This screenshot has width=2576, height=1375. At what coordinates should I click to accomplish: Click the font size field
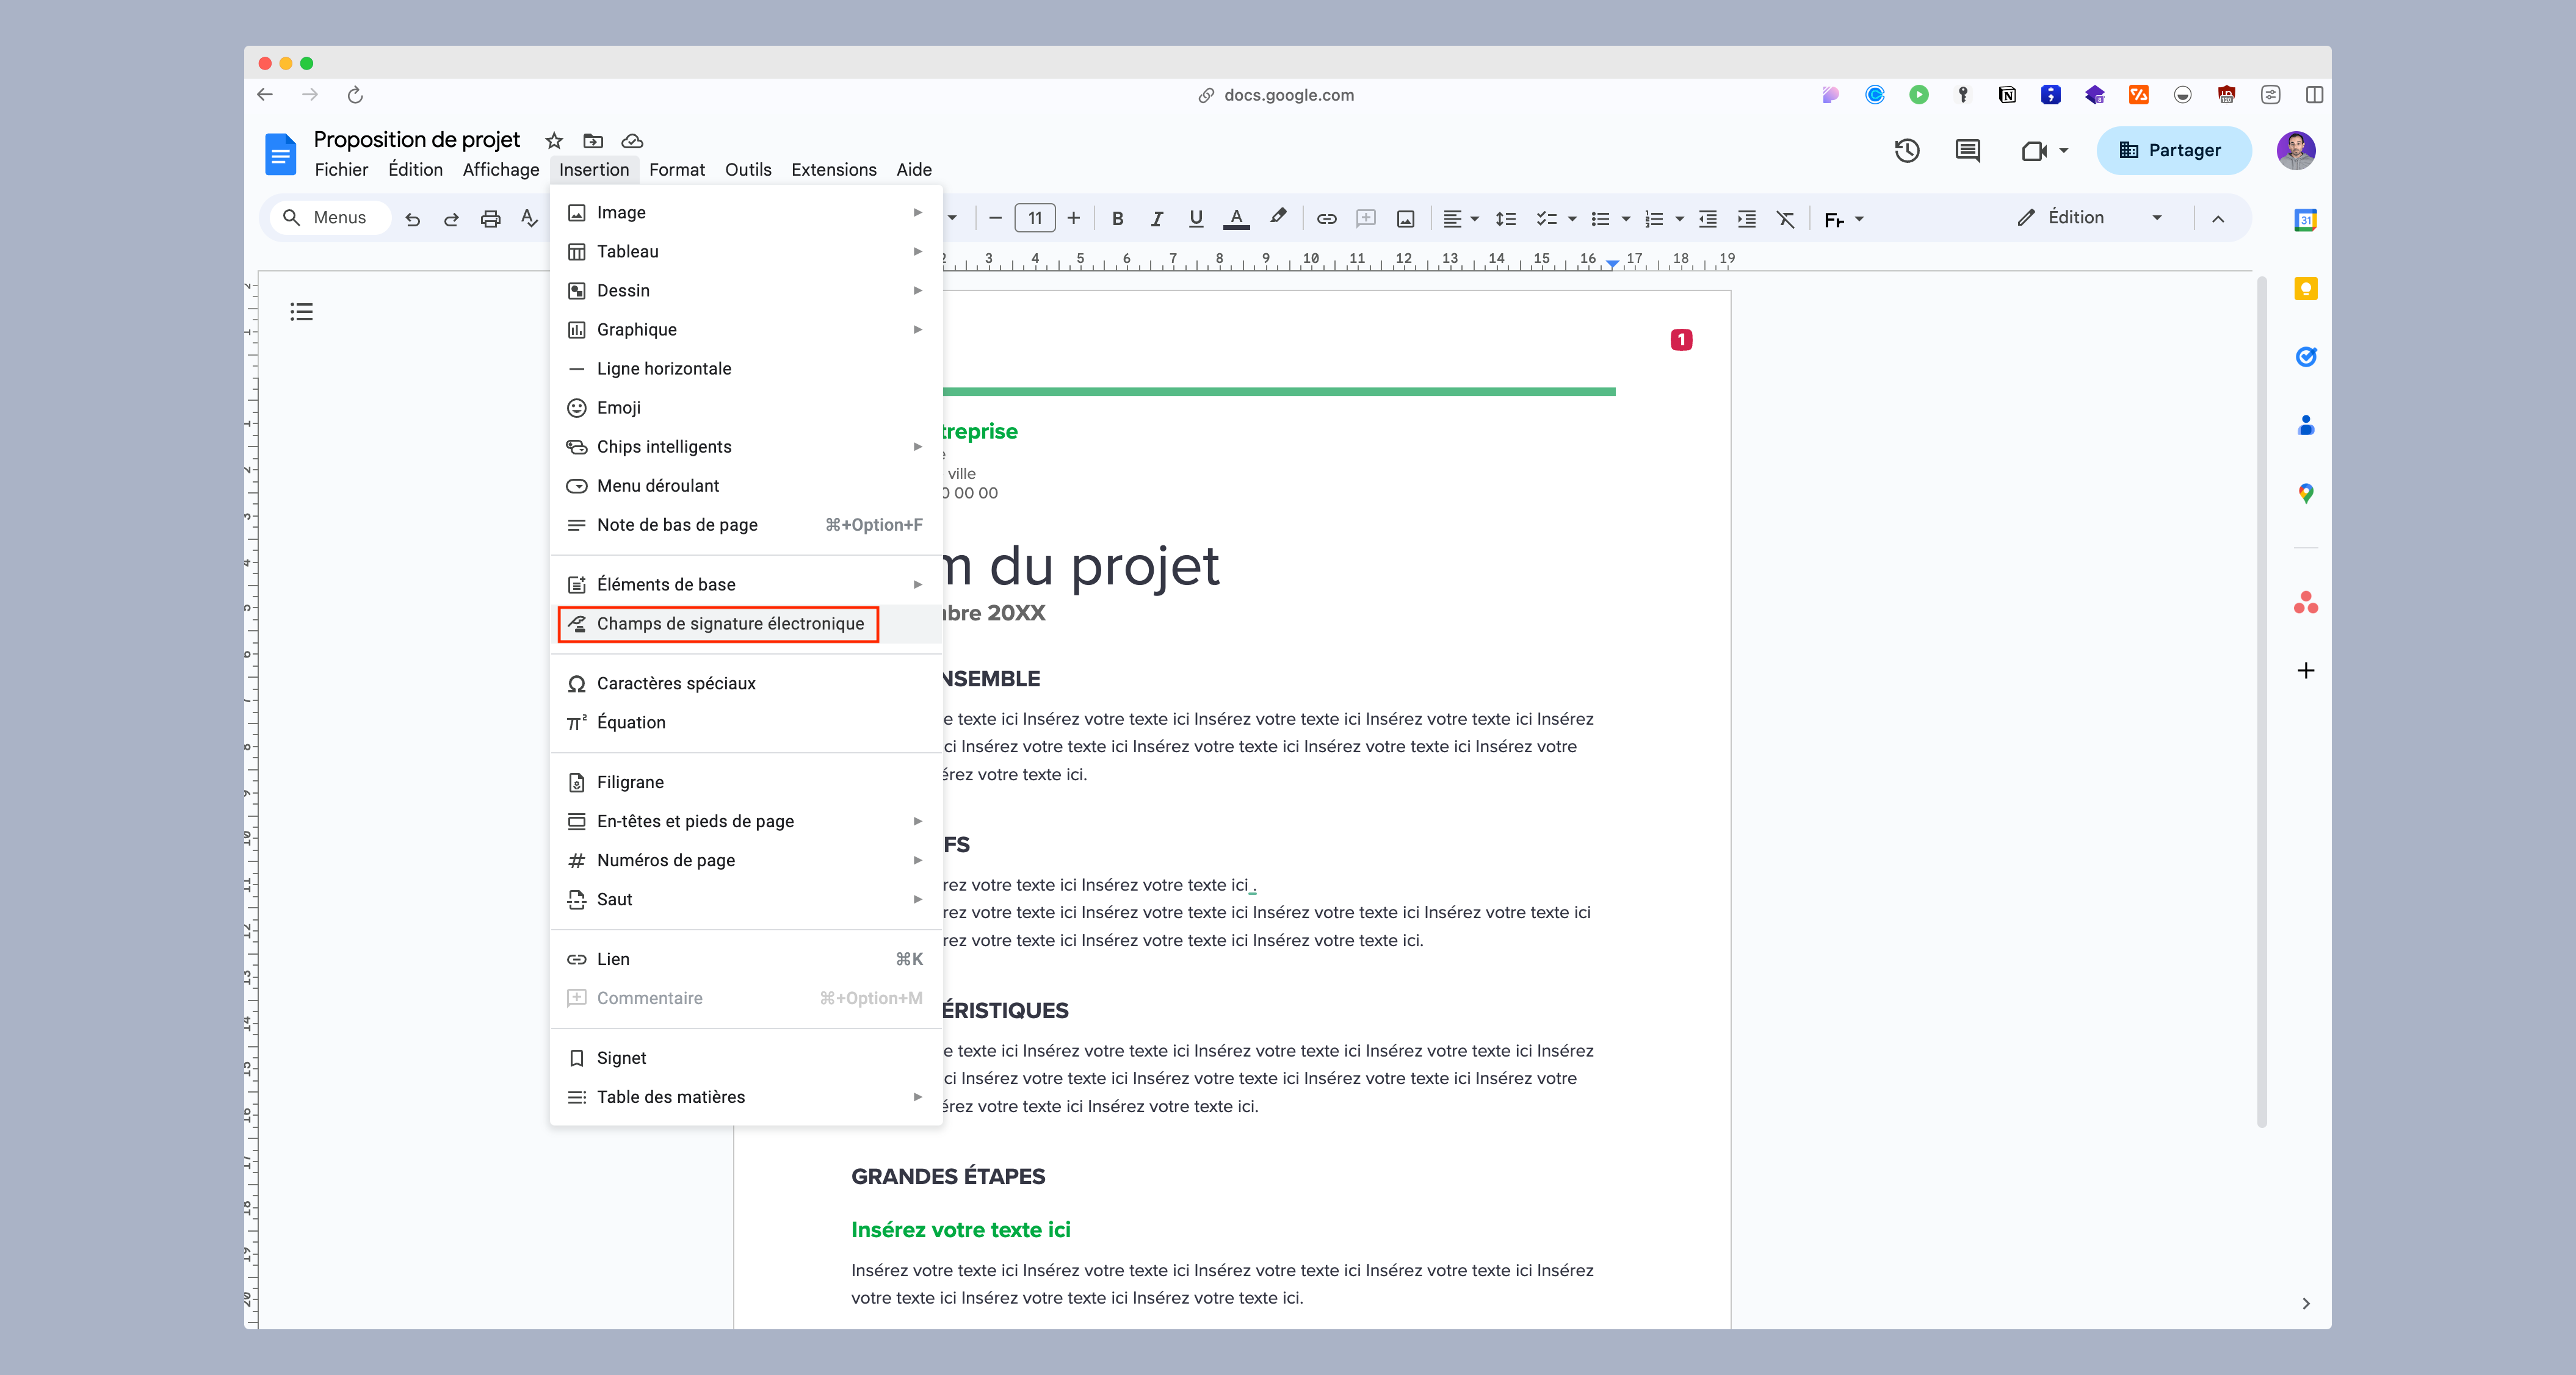pos(1034,219)
